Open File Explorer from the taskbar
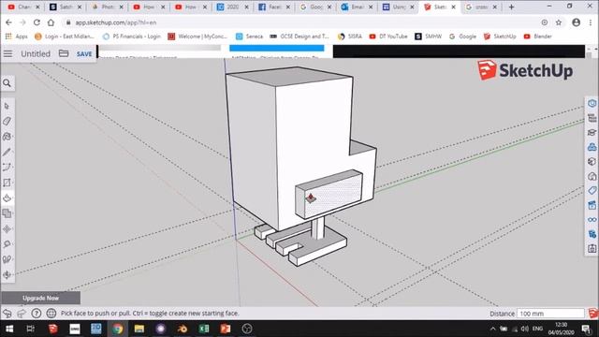 (x=139, y=329)
